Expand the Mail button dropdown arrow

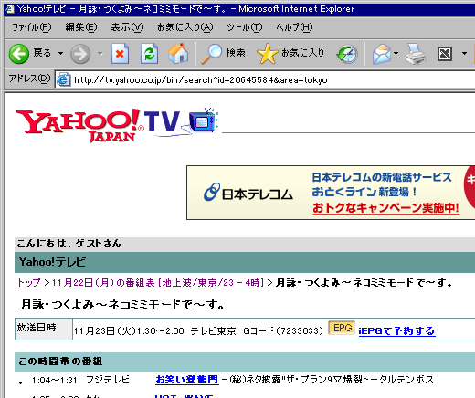(396, 54)
